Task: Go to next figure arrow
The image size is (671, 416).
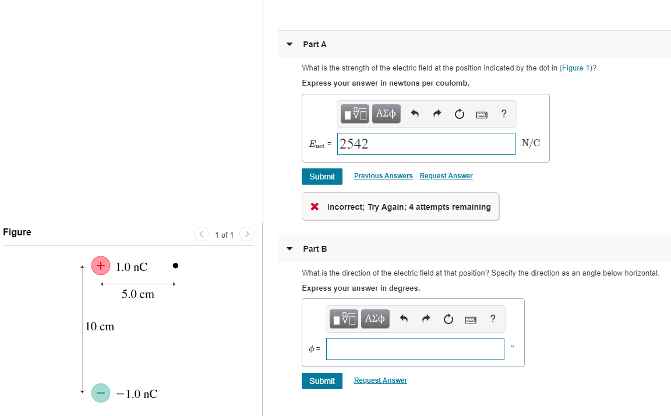Action: coord(247,234)
